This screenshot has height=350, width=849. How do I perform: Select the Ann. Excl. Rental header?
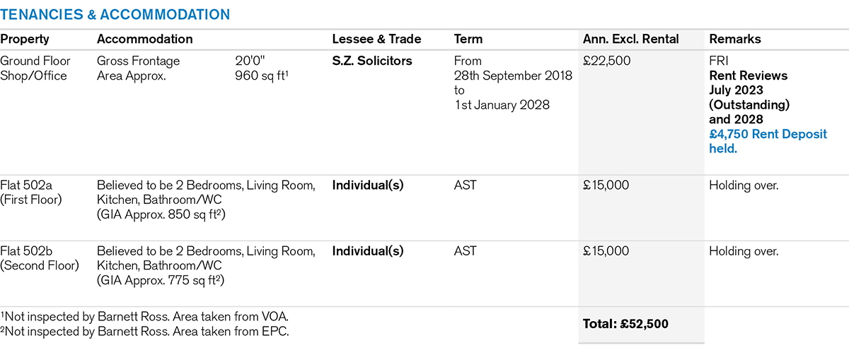(630, 40)
